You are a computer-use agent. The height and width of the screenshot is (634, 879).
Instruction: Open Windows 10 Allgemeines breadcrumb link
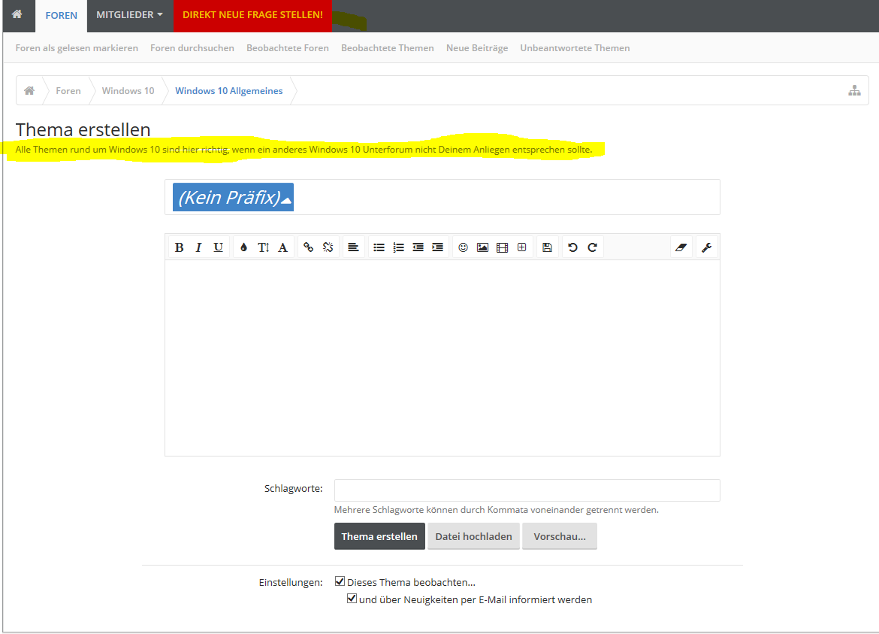pyautogui.click(x=228, y=91)
